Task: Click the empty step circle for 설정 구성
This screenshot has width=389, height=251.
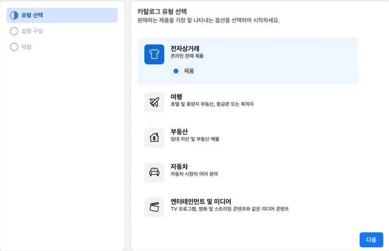Action: pos(14,31)
